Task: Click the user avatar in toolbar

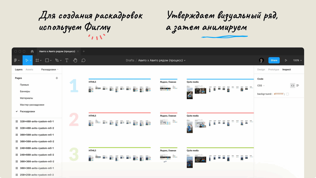Action: tap(261, 60)
